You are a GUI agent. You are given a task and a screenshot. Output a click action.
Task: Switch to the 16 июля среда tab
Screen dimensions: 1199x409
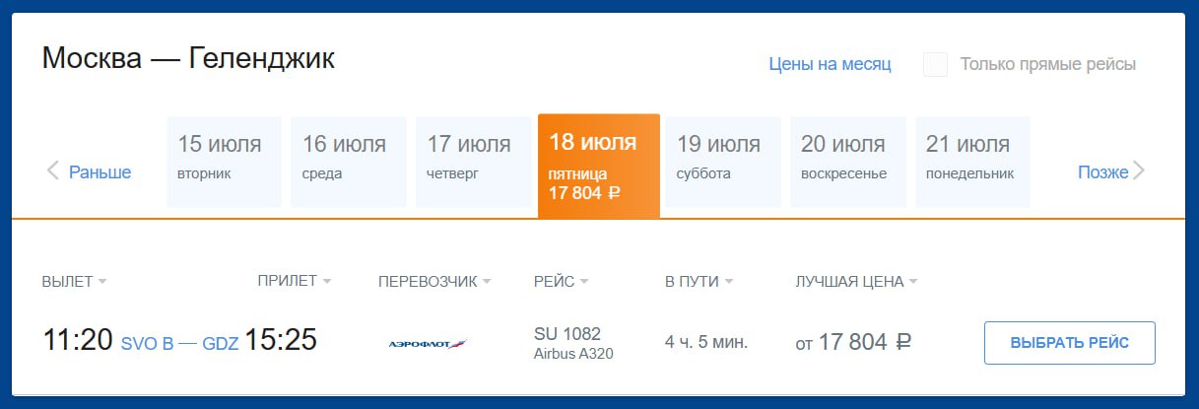tap(349, 162)
